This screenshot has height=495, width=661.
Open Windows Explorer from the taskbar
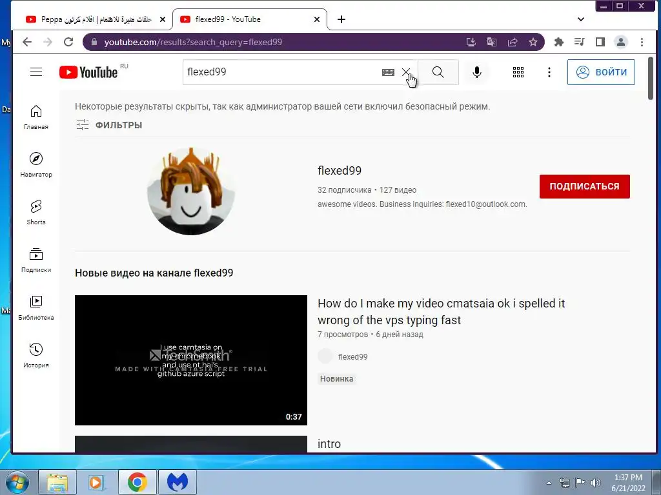[57, 482]
